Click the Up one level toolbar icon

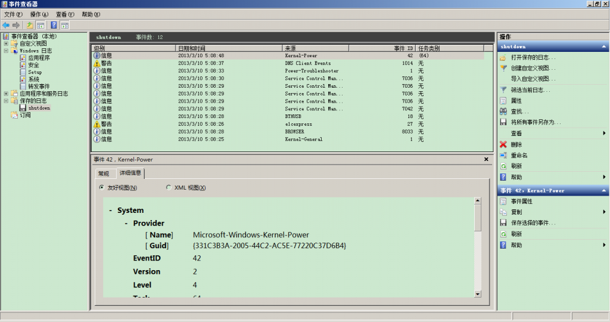click(x=30, y=25)
